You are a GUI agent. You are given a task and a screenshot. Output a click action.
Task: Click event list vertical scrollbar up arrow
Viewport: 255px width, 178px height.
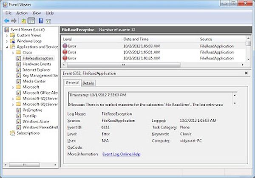[248, 38]
